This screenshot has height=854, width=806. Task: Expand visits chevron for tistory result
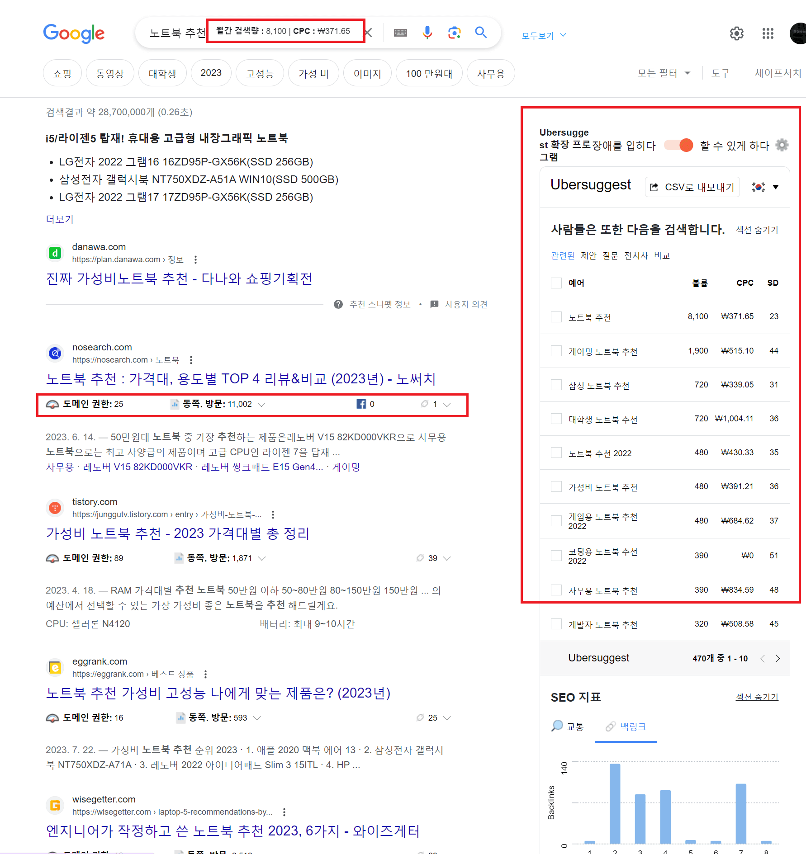click(262, 558)
